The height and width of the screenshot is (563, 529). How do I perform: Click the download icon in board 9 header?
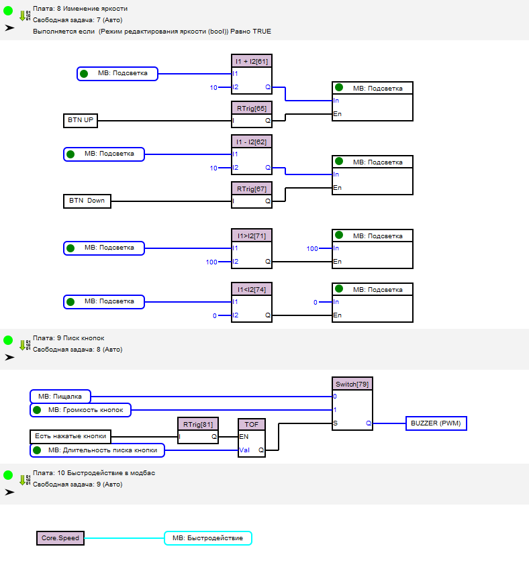25,345
